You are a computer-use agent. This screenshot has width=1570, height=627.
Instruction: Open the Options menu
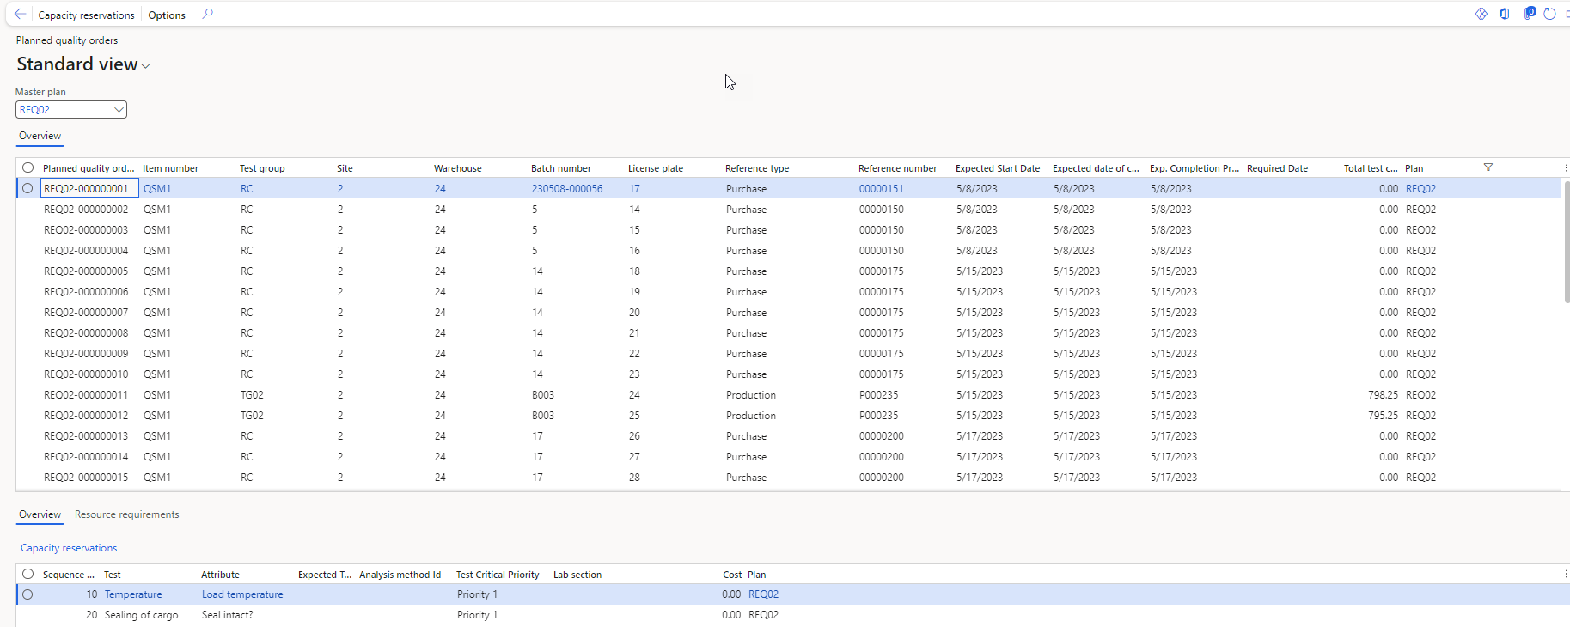[167, 15]
